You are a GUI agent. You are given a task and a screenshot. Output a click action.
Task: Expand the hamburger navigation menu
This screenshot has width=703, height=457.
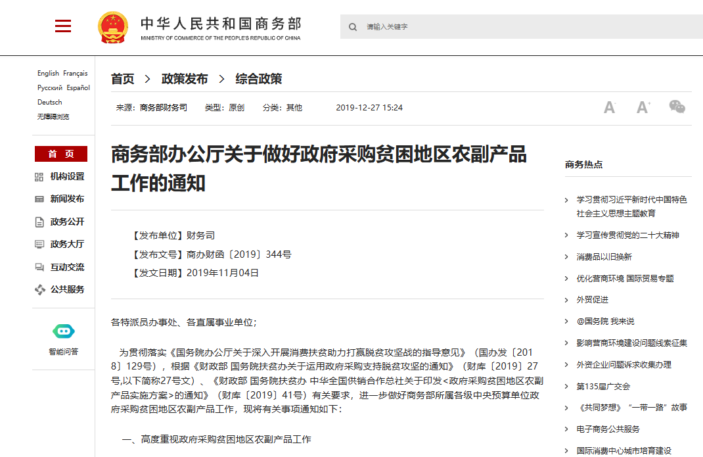(62, 26)
